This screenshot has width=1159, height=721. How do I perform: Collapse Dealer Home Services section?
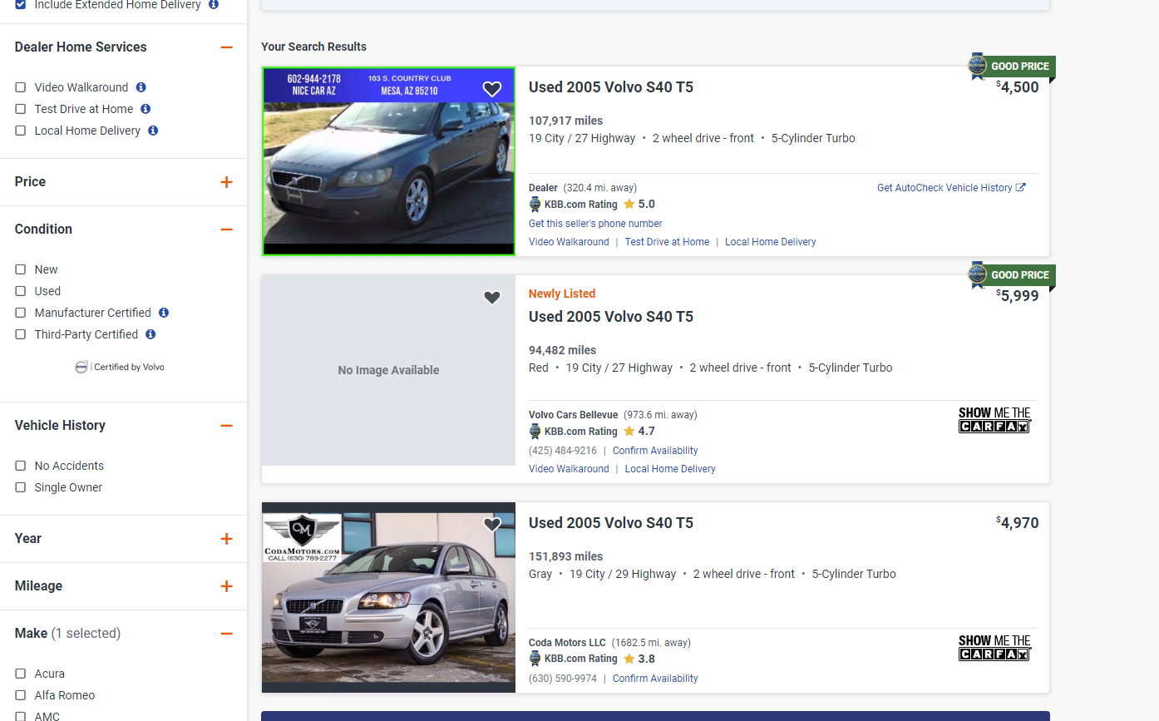click(226, 47)
